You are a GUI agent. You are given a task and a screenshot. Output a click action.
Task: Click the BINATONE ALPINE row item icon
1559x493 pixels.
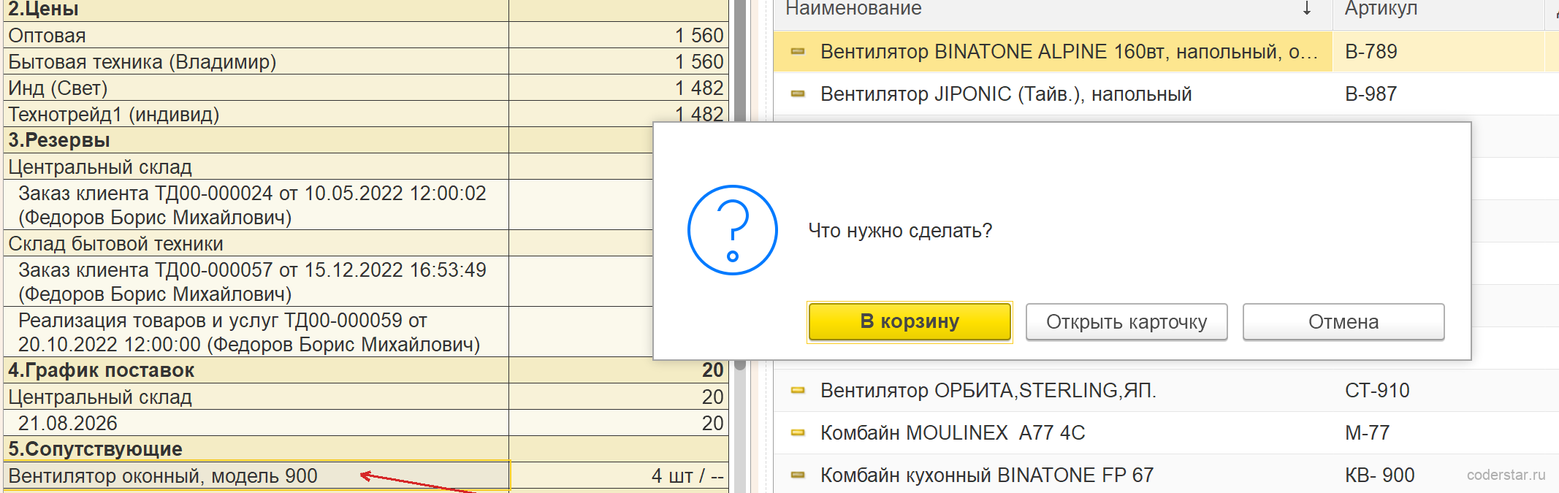pyautogui.click(x=798, y=52)
